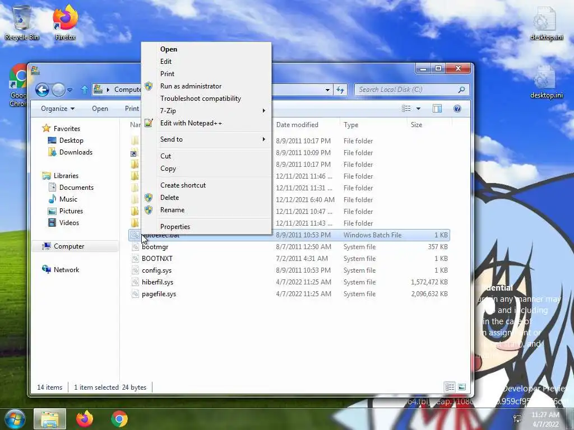This screenshot has height=430, width=574.
Task: Open recent pages dropdown beside nav arrows
Action: tap(70, 90)
